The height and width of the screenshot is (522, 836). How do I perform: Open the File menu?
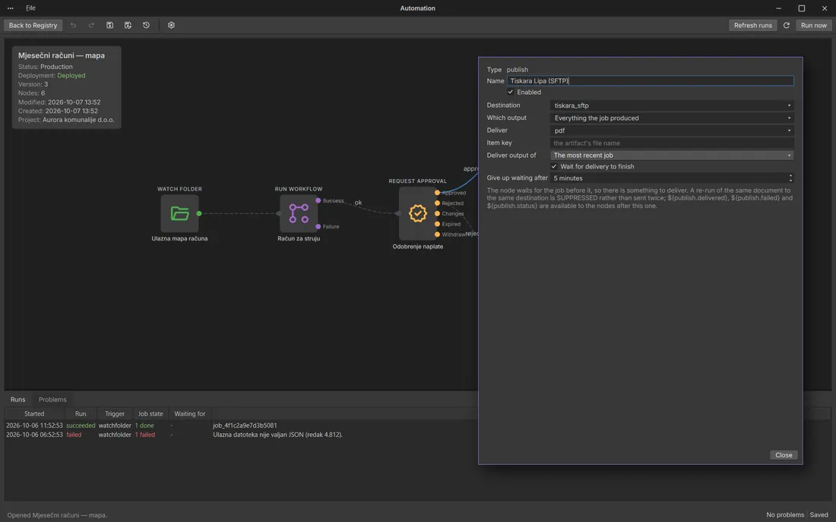(x=31, y=8)
